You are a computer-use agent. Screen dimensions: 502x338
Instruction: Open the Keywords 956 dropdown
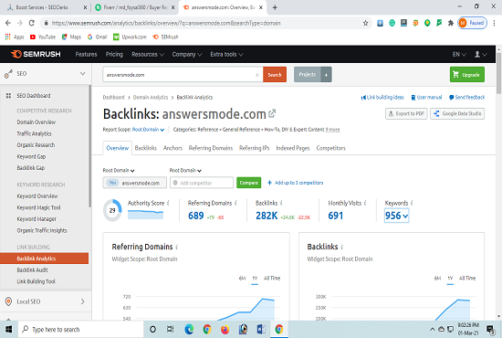(397, 216)
